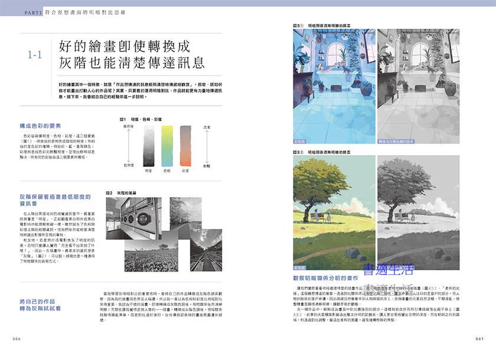Click page number 006 at bottom left
The image size is (496, 350).
pyautogui.click(x=17, y=339)
